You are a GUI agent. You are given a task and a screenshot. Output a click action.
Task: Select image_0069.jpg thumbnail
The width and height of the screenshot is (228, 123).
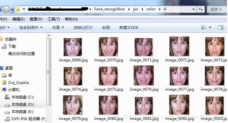pos(73,47)
